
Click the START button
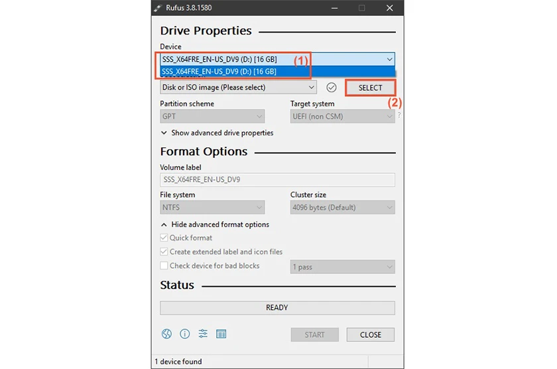(x=314, y=334)
